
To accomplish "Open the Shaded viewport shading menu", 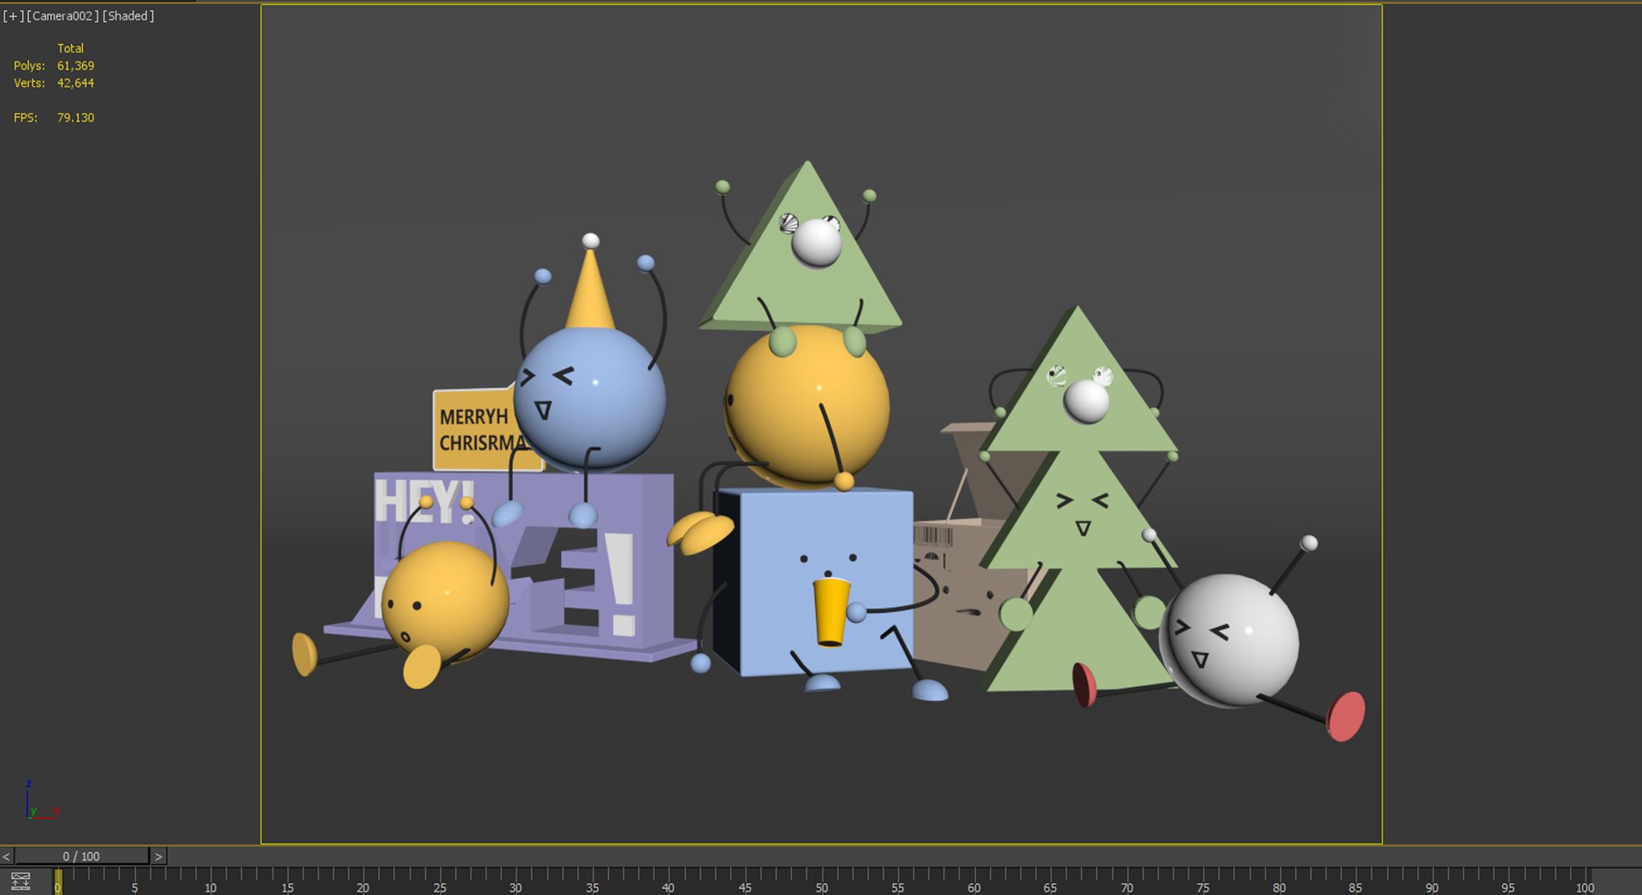I will pos(128,15).
